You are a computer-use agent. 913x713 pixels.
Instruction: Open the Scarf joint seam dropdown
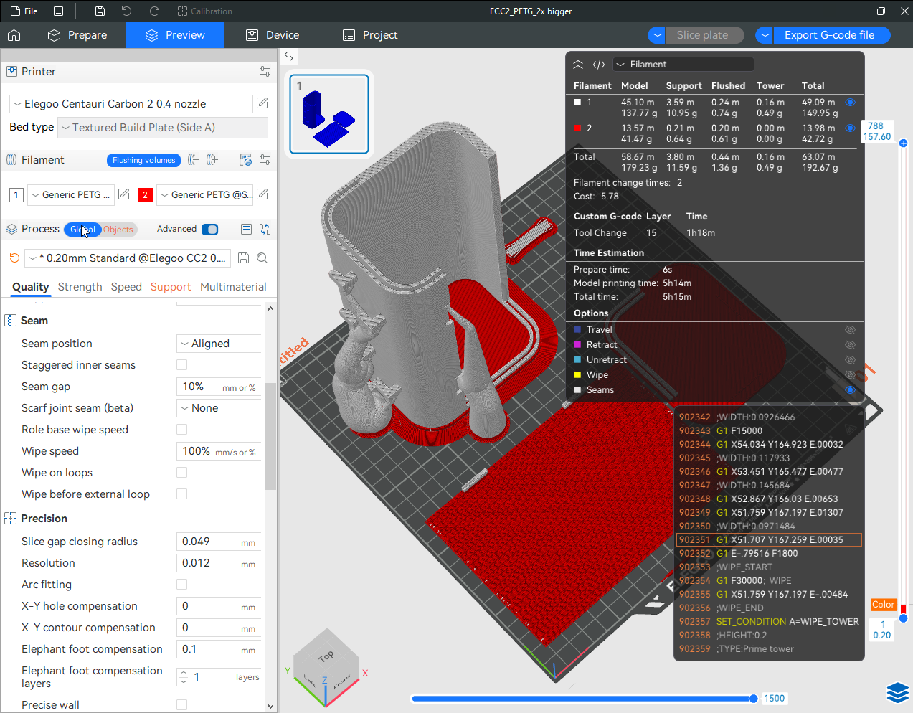219,408
